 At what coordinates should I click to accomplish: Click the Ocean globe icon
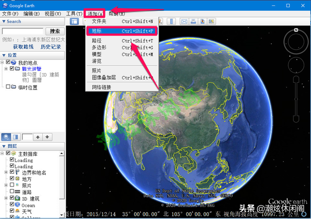pos(17,204)
